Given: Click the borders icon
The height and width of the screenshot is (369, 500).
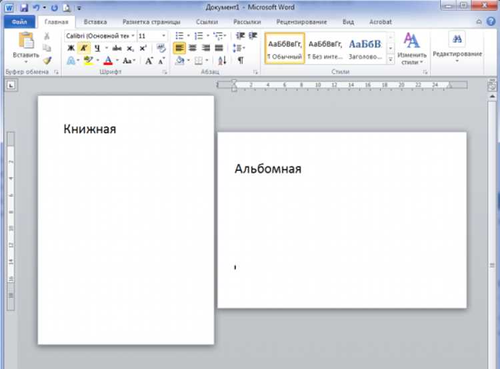Looking at the screenshot, I should (199, 60).
